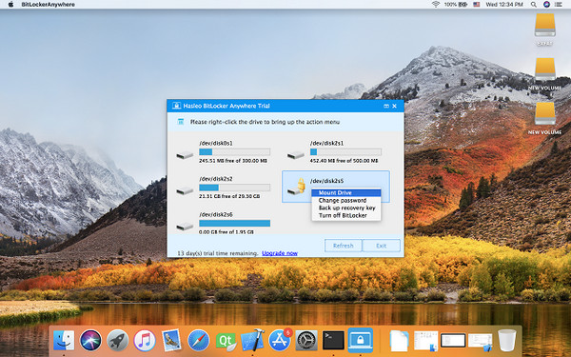Screen dimensions: 571x357
Task: Select the /dev/disk0s1 drive icon
Action: coord(185,155)
